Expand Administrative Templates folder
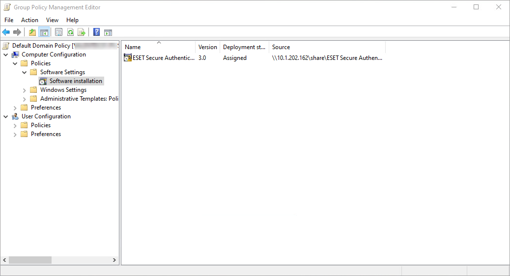This screenshot has width=510, height=276. pyautogui.click(x=25, y=99)
